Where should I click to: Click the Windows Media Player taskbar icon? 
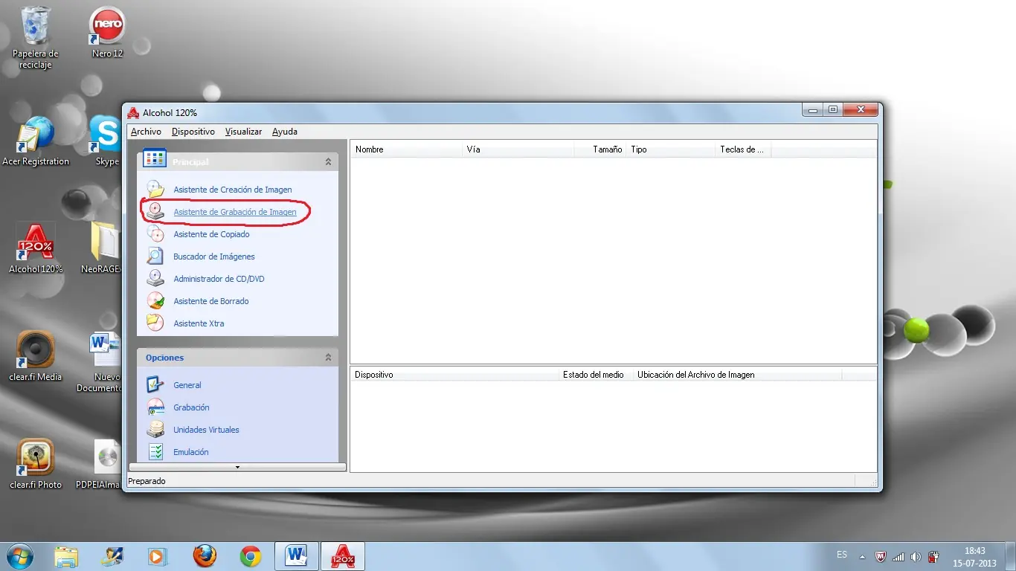click(x=158, y=556)
